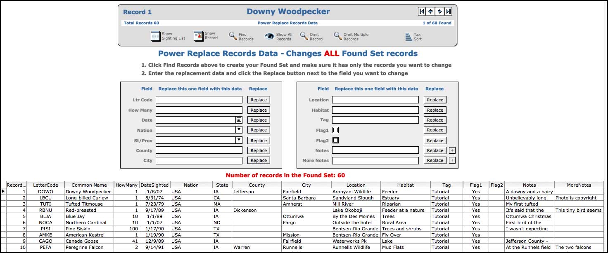
Task: Click the Pine Siskin cell
Action: click(89, 229)
